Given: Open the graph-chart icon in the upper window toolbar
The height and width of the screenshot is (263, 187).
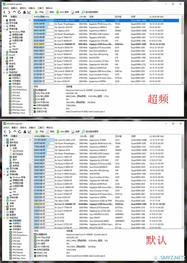Looking at the screenshot, I should [29, 12].
